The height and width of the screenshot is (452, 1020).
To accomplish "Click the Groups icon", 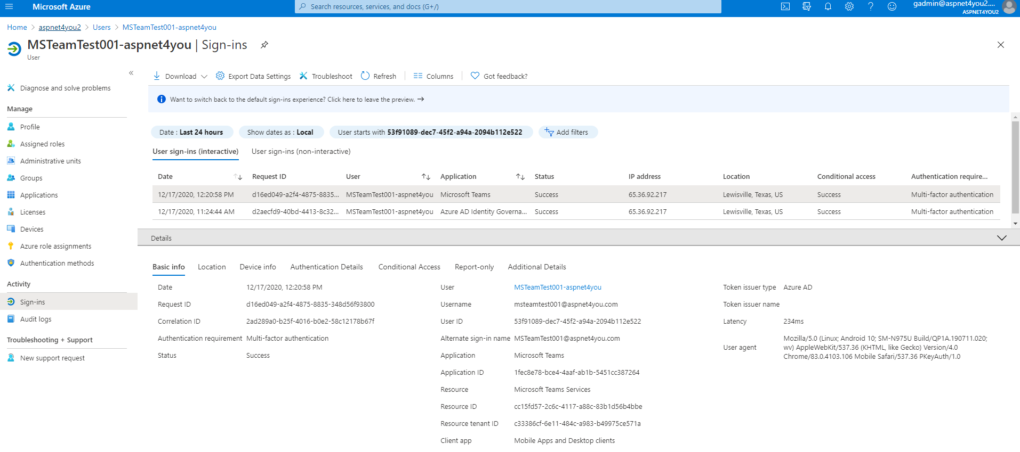I will click(x=11, y=178).
